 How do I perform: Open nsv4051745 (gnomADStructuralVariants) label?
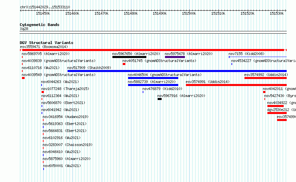(x=159, y=61)
